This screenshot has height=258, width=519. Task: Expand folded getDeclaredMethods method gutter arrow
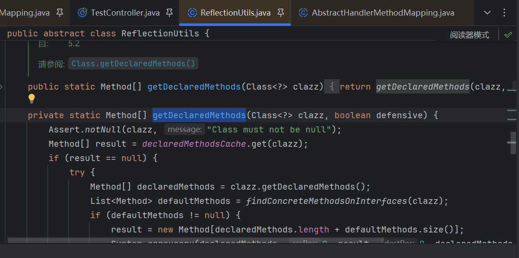(x=1, y=87)
